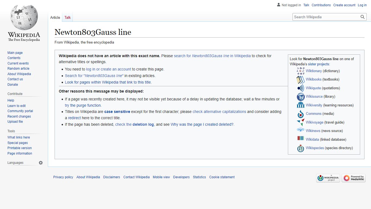Click the Wikidata barcode logo icon
Screen dimensions: 371x209
(x=301, y=139)
